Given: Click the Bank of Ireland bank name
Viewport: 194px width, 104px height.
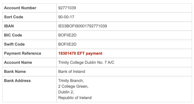Looking at the screenshot, I should pos(72,72).
